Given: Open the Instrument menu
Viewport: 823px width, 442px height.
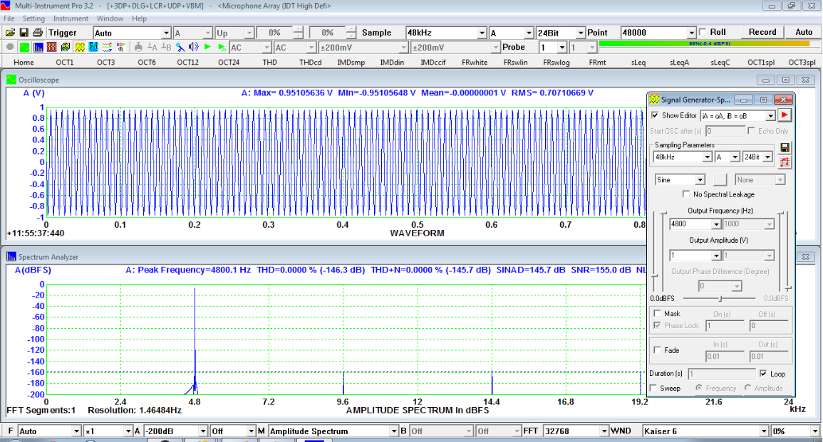Looking at the screenshot, I should click(71, 19).
